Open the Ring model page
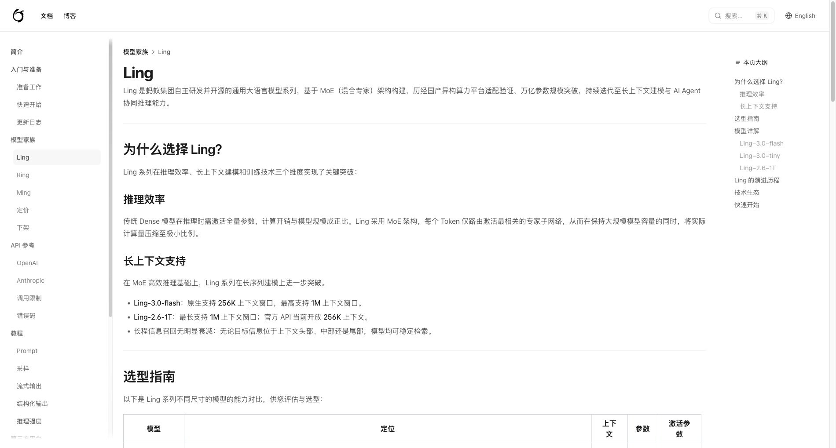 tap(23, 175)
